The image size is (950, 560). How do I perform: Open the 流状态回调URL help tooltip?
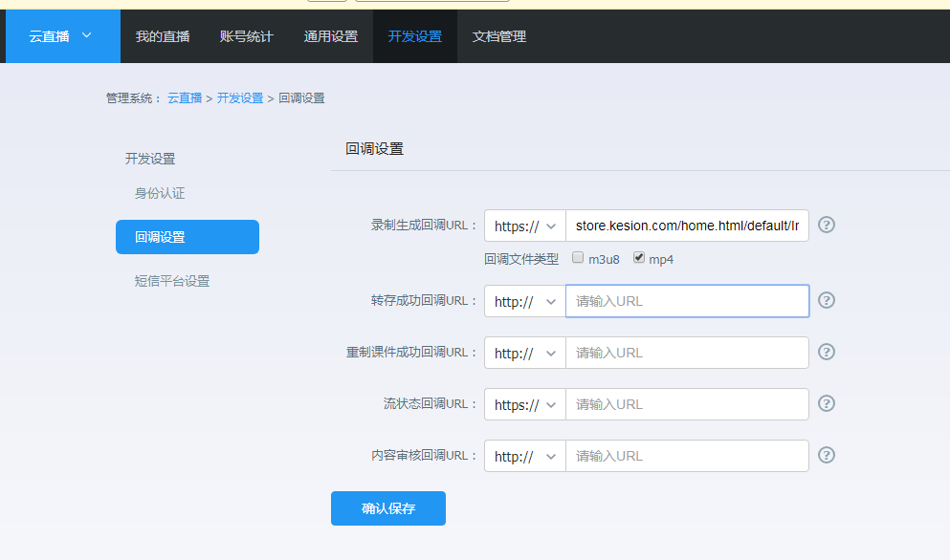(x=826, y=403)
